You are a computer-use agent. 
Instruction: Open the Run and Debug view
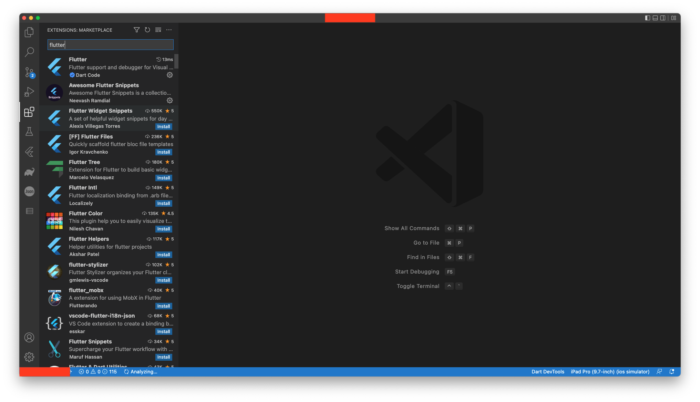coord(29,92)
